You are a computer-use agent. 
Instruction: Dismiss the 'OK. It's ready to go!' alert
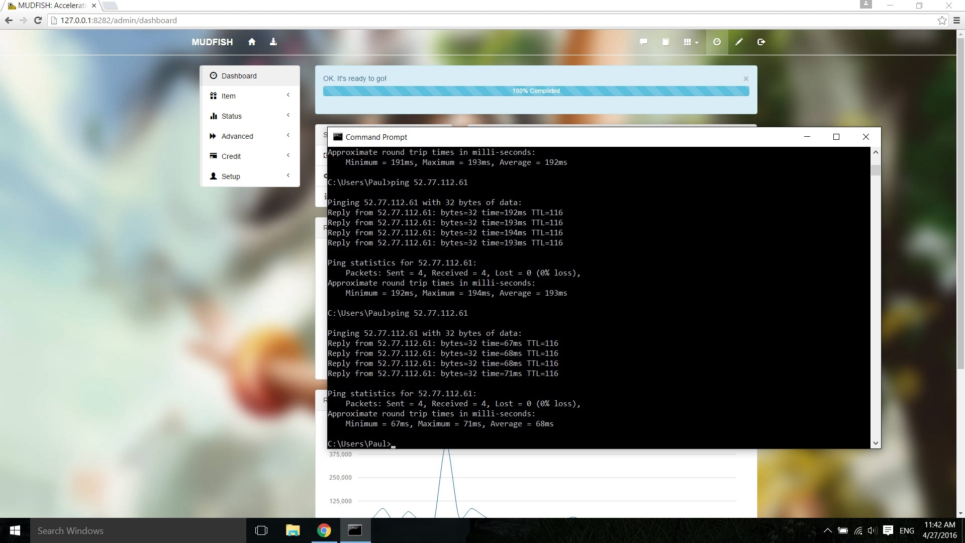(x=746, y=79)
